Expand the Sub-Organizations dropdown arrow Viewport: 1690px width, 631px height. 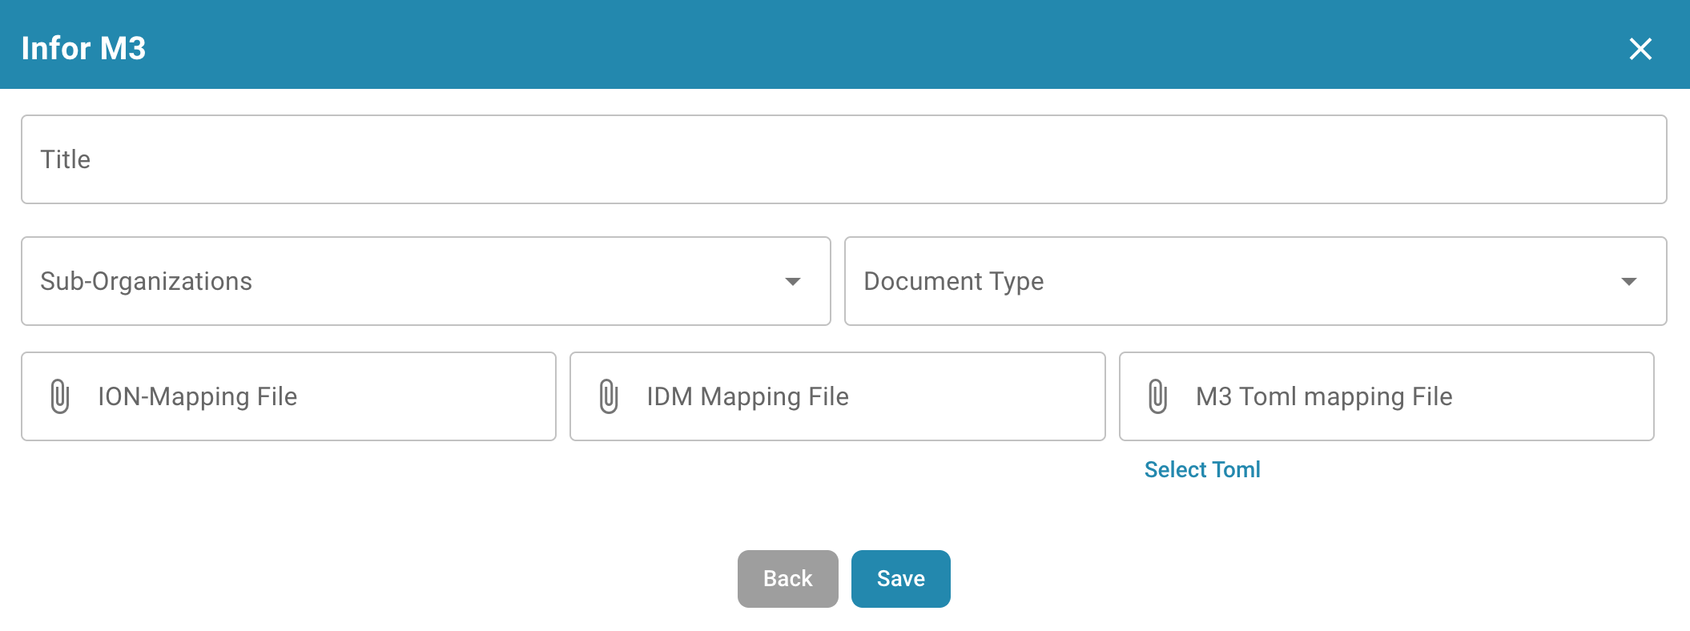[792, 282]
